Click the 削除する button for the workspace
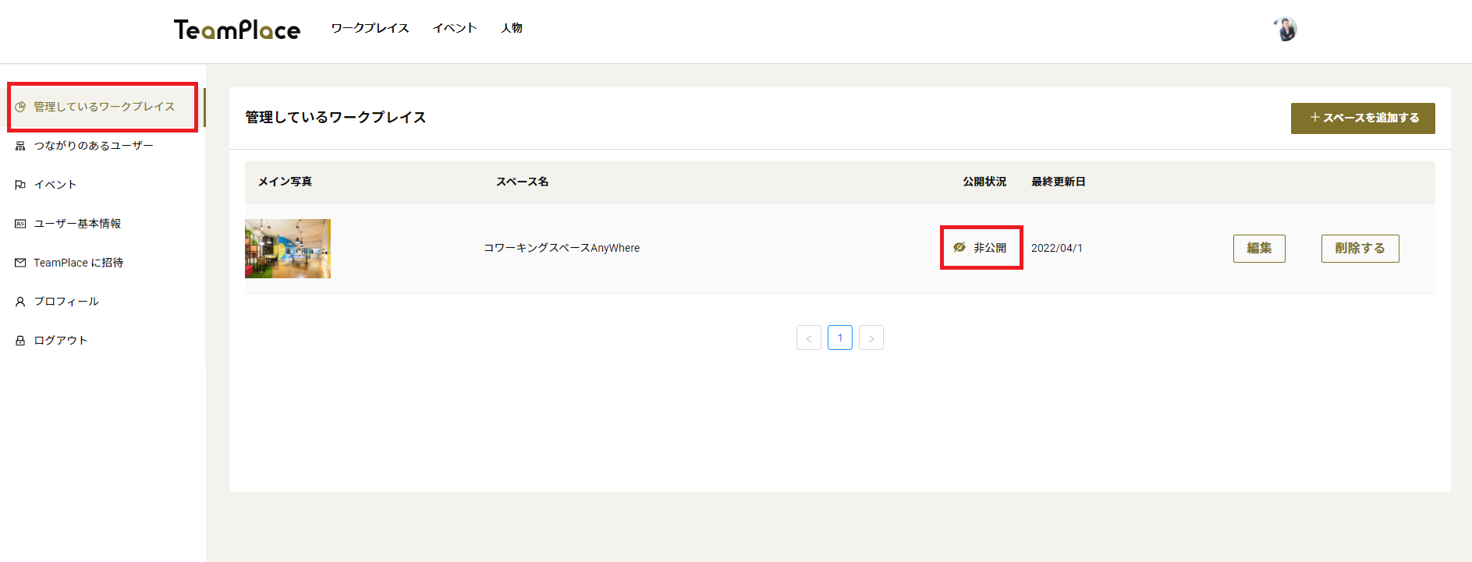 pos(1360,249)
